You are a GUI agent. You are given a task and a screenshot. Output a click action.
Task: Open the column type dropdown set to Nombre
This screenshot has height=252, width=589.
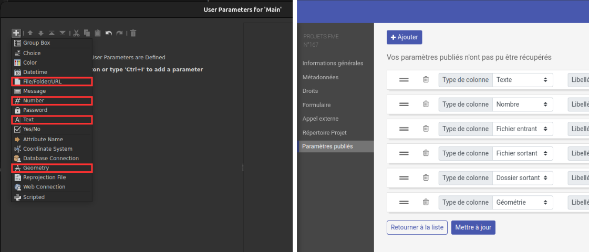point(522,104)
